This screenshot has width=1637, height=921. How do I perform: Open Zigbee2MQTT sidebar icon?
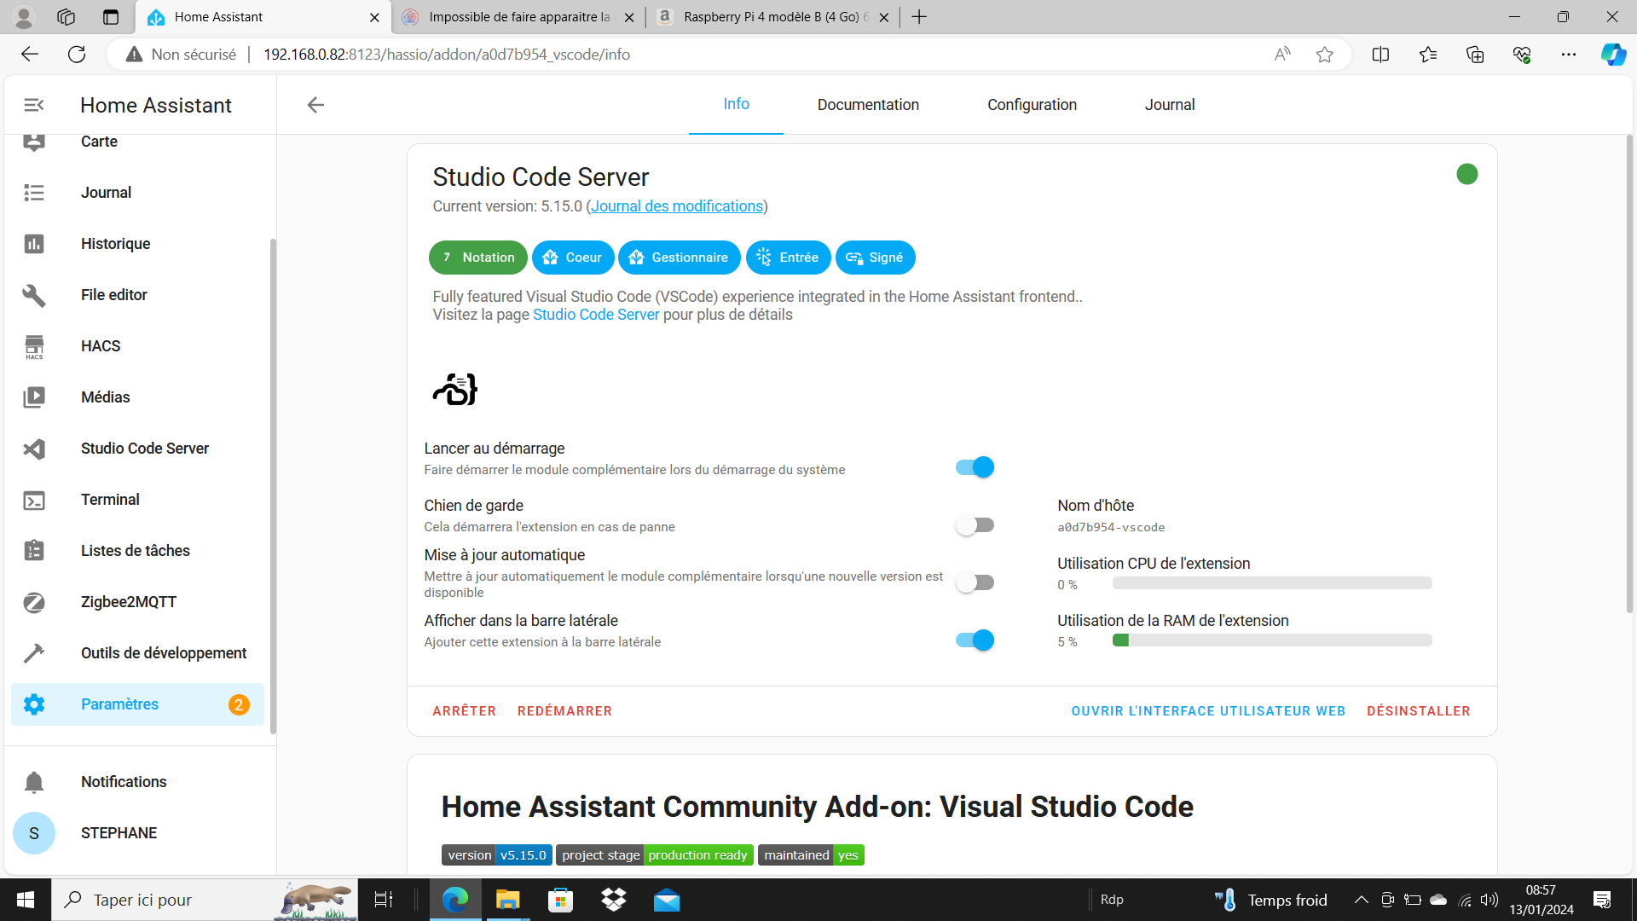pyautogui.click(x=34, y=602)
